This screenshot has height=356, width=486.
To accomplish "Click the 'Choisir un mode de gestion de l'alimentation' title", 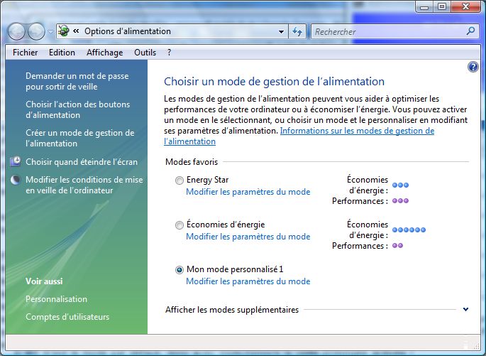I will [275, 81].
